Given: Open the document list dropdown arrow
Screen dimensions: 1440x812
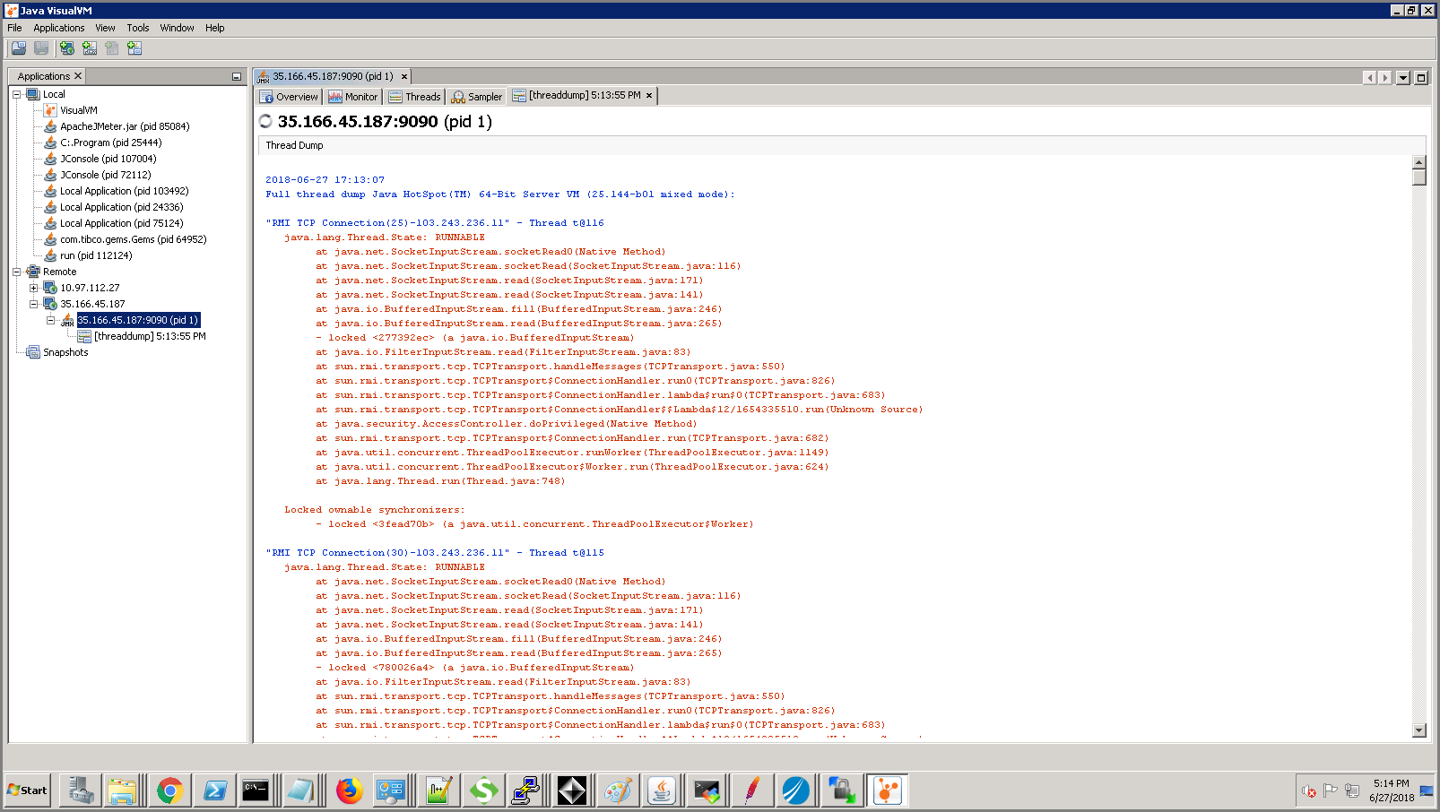Looking at the screenshot, I should click(1403, 78).
